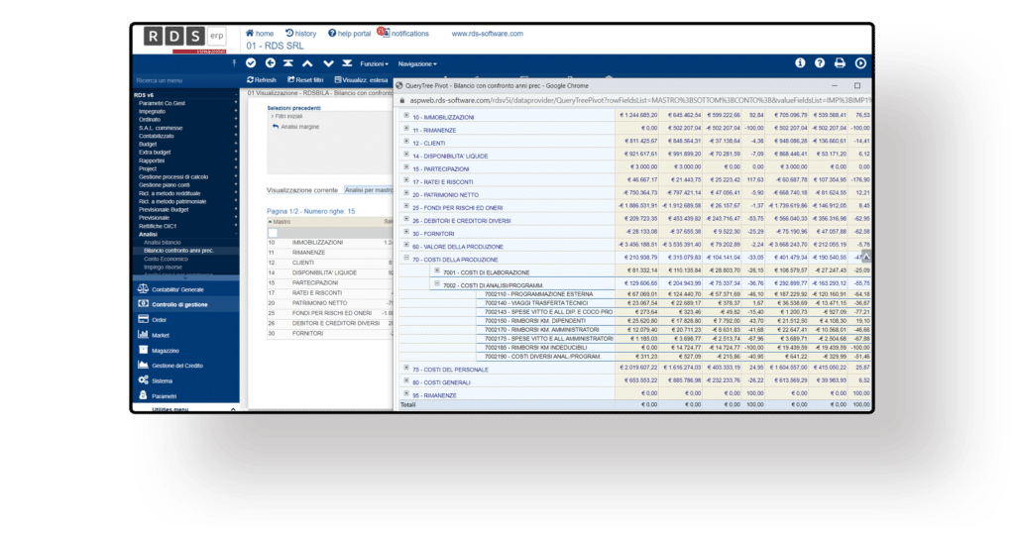Select the Budget item in sidebar menu
This screenshot has height=538, width=1015.
pyautogui.click(x=151, y=143)
